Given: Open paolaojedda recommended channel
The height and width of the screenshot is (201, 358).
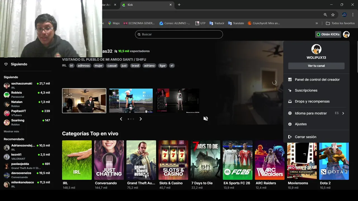Looking at the screenshot, I should pyautogui.click(x=27, y=166).
